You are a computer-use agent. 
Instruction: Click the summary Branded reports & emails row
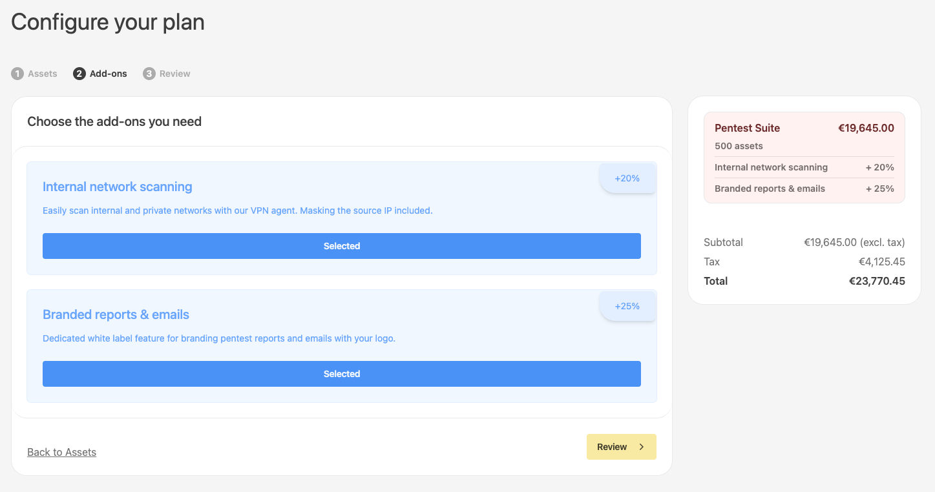point(804,189)
